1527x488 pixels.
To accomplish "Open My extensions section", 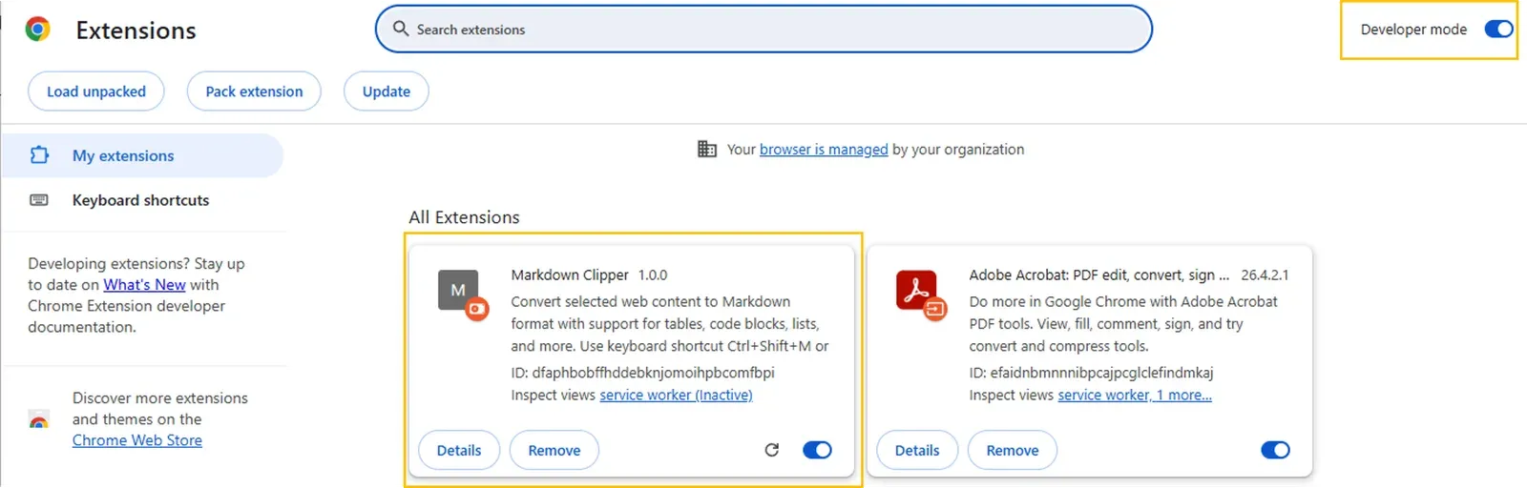I will point(142,155).
